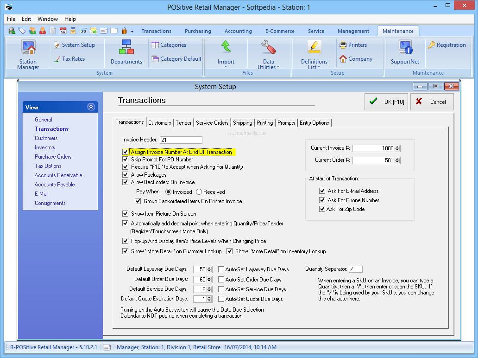Click the calendar icon showing 30
This screenshot has height=358, width=478.
[83, 31]
